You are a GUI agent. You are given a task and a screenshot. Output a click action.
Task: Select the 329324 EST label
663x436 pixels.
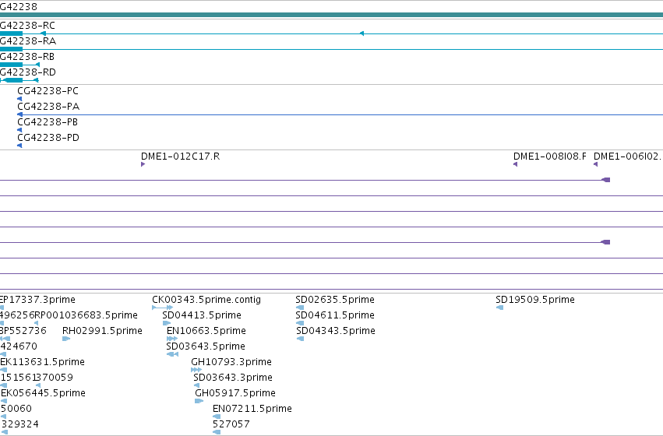coord(19,424)
